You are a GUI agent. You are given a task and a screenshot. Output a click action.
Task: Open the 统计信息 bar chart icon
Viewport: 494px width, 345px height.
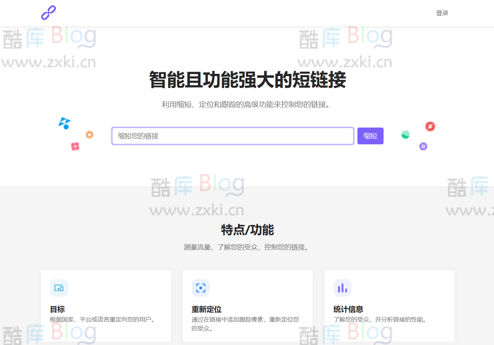click(x=342, y=288)
